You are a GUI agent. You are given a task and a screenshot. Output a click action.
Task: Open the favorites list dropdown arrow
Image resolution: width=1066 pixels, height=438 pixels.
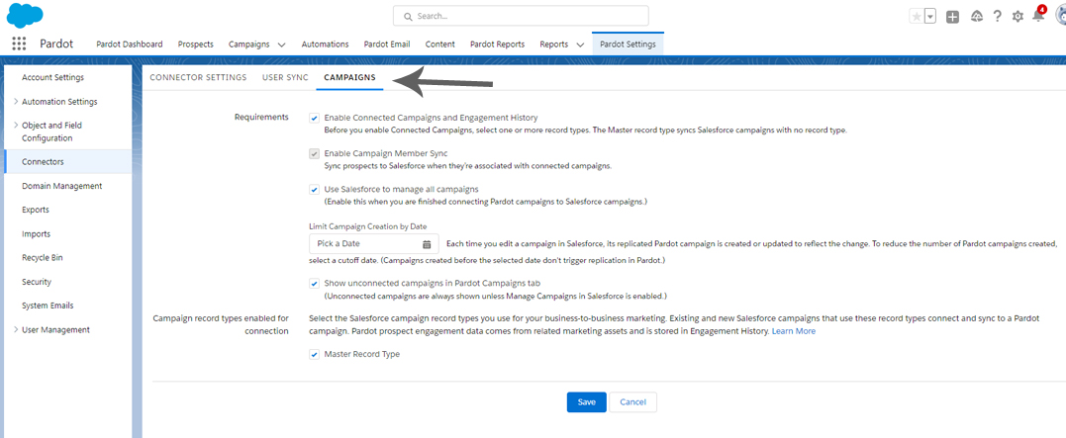929,16
